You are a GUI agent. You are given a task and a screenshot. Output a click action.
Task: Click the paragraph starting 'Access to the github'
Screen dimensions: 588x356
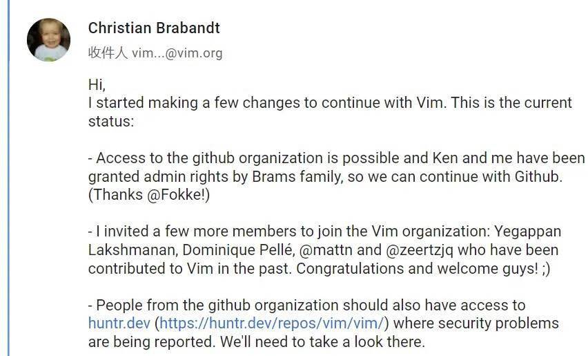tap(336, 176)
